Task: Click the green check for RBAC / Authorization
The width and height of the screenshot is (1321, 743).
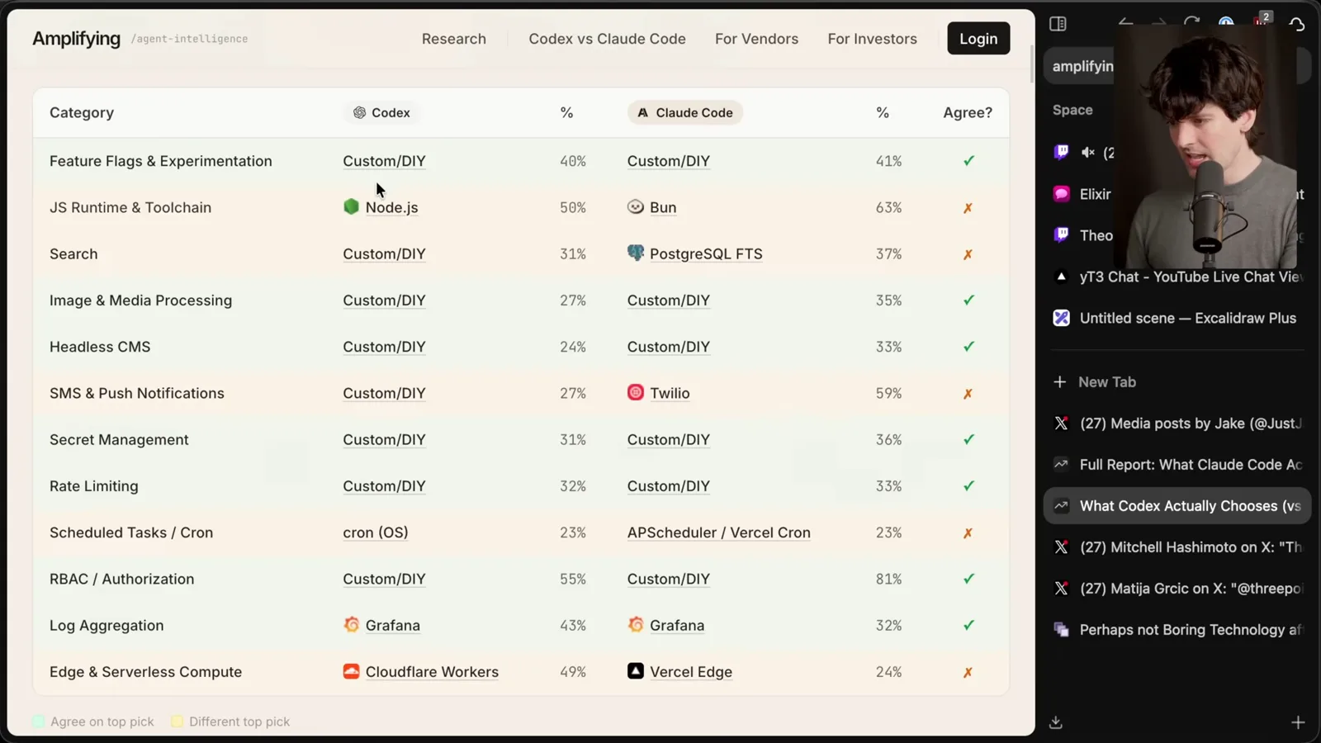Action: point(968,579)
